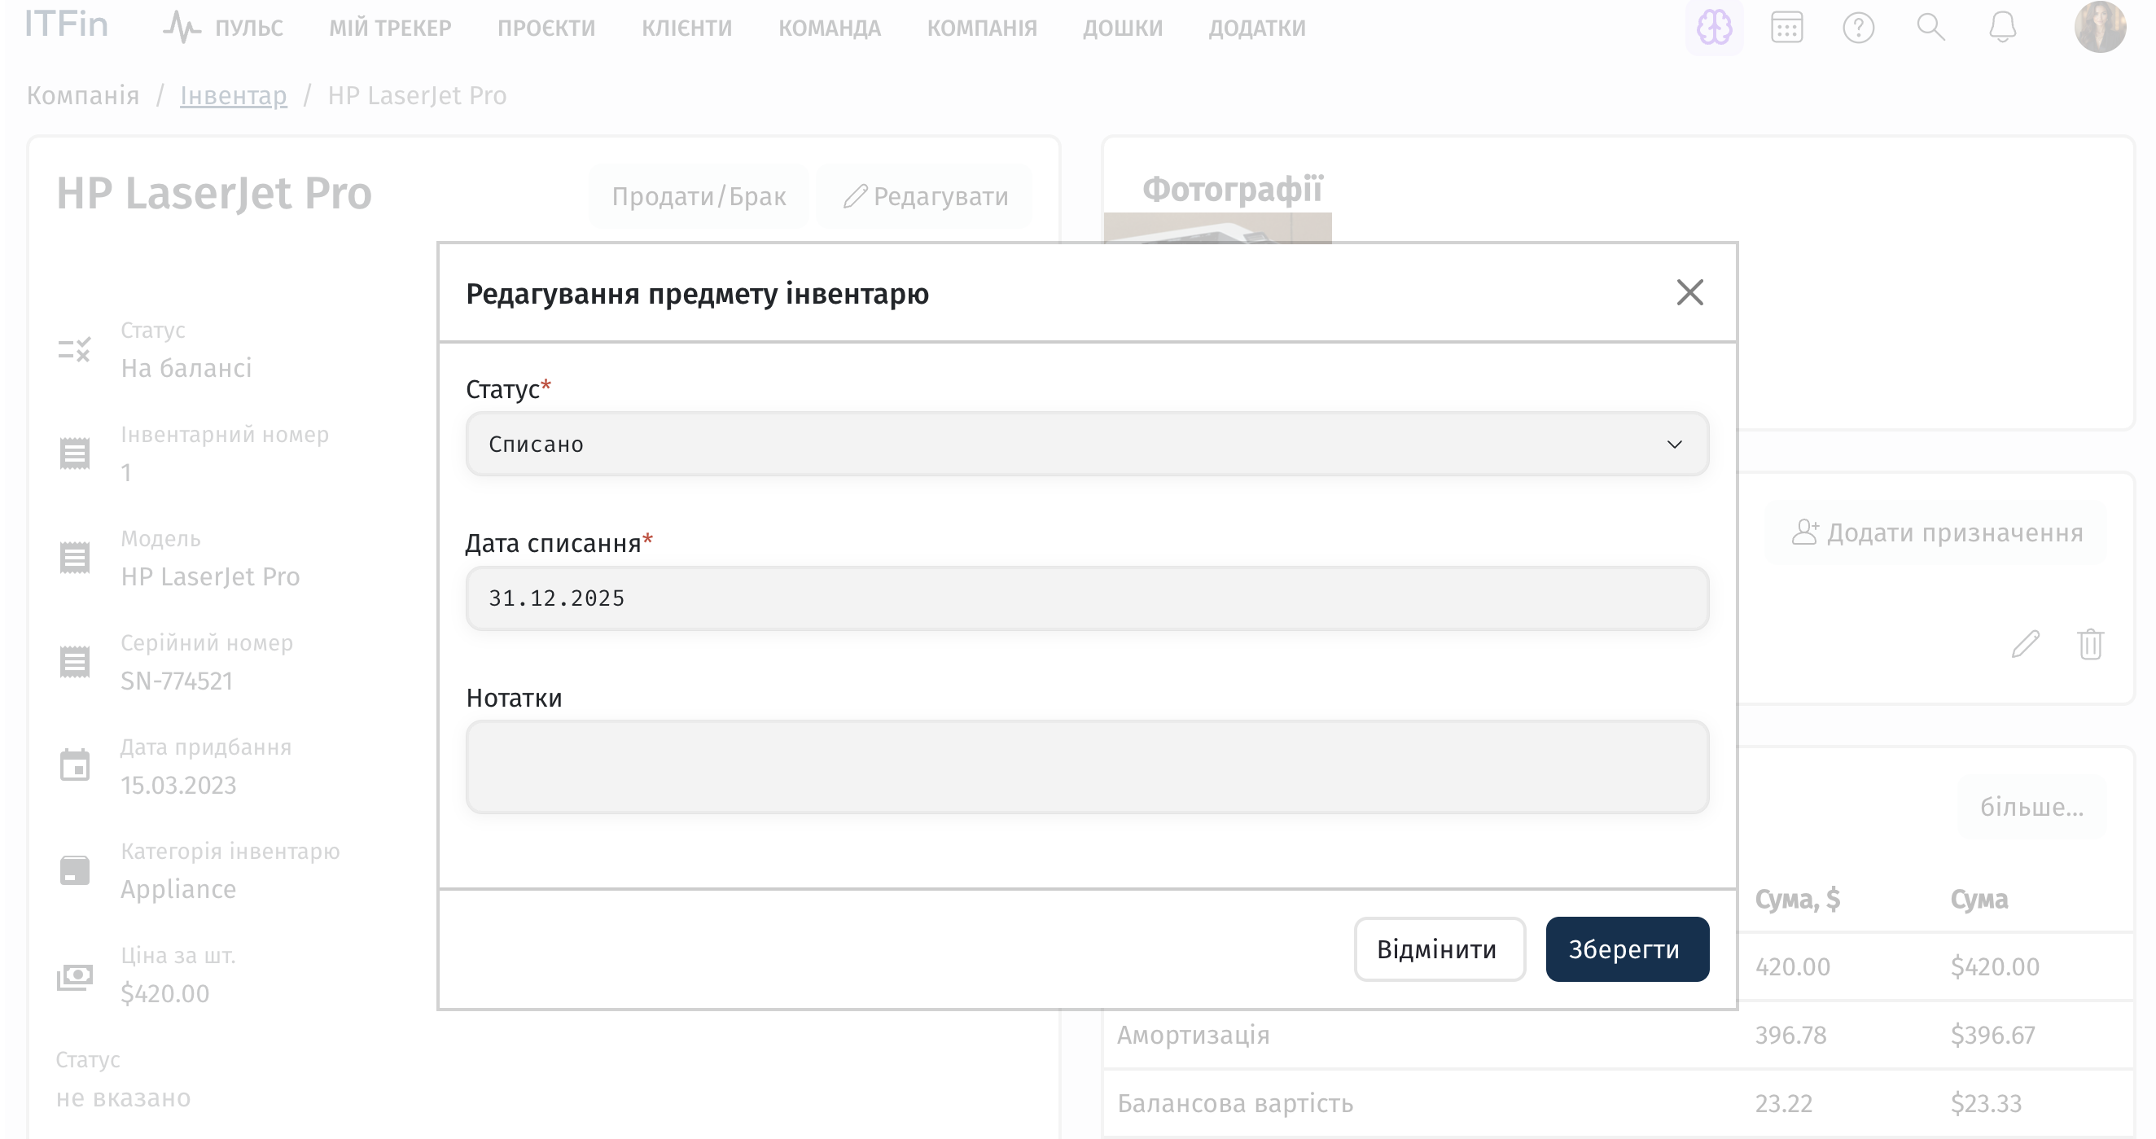Click the money icon beside Ціна за шт.
Viewport: 2156px width, 1139px height.
point(74,977)
